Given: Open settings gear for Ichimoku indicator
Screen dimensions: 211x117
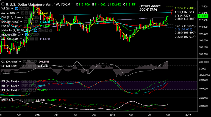Looking at the screenshot, I should 39,30.
